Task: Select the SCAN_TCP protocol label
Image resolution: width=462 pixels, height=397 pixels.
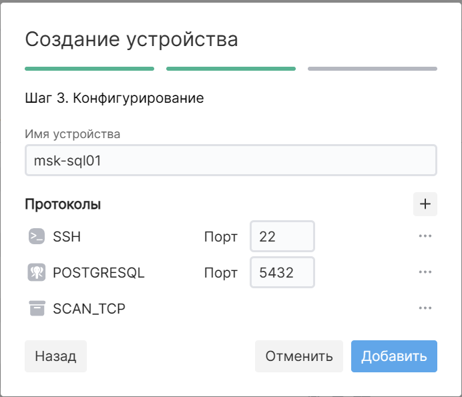Action: [89, 308]
